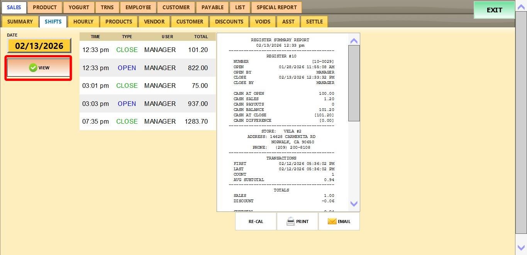The width and height of the screenshot is (527, 255).
Task: Click the main window vertical scrollbar
Action: [x=521, y=122]
